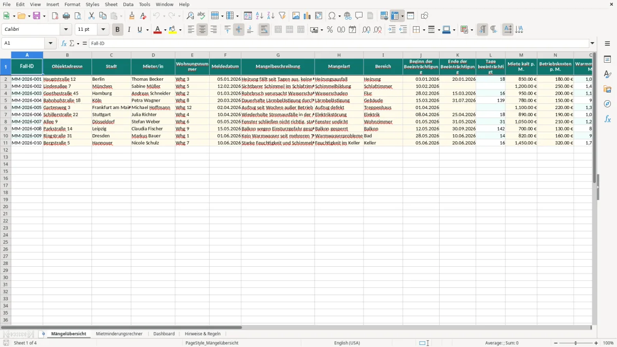Toggle bold formatting
The image size is (617, 347).
pos(117,30)
